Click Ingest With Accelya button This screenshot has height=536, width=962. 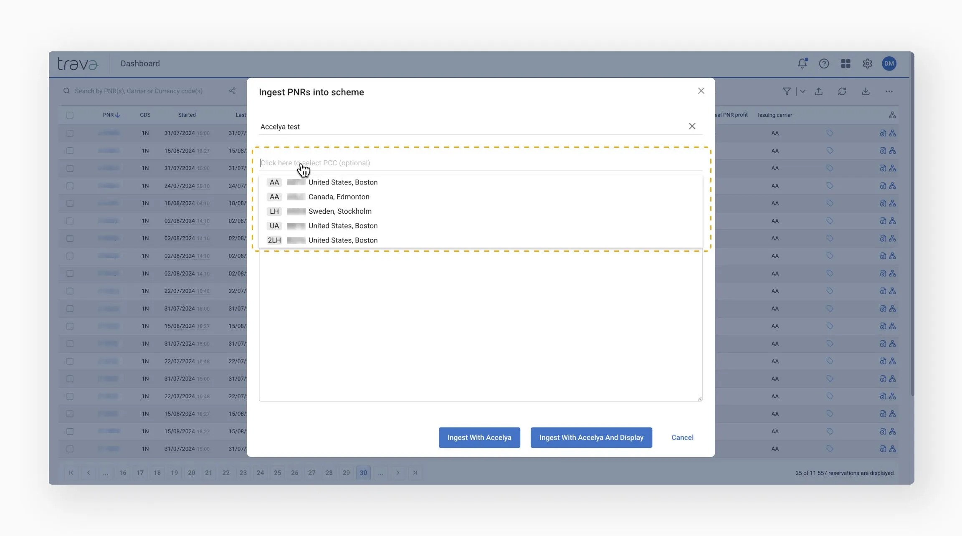pyautogui.click(x=479, y=437)
